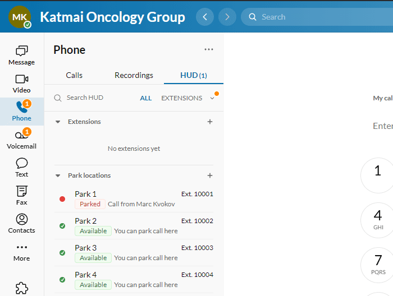The image size is (393, 296).
Task: Select the Park 3 row title
Action: (x=85, y=248)
